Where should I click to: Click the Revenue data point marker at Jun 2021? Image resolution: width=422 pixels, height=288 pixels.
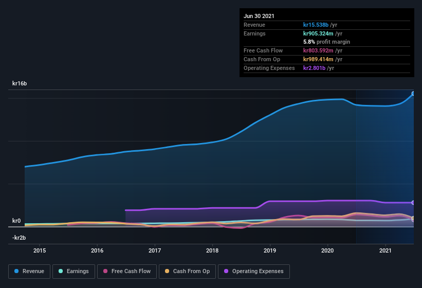click(x=413, y=94)
